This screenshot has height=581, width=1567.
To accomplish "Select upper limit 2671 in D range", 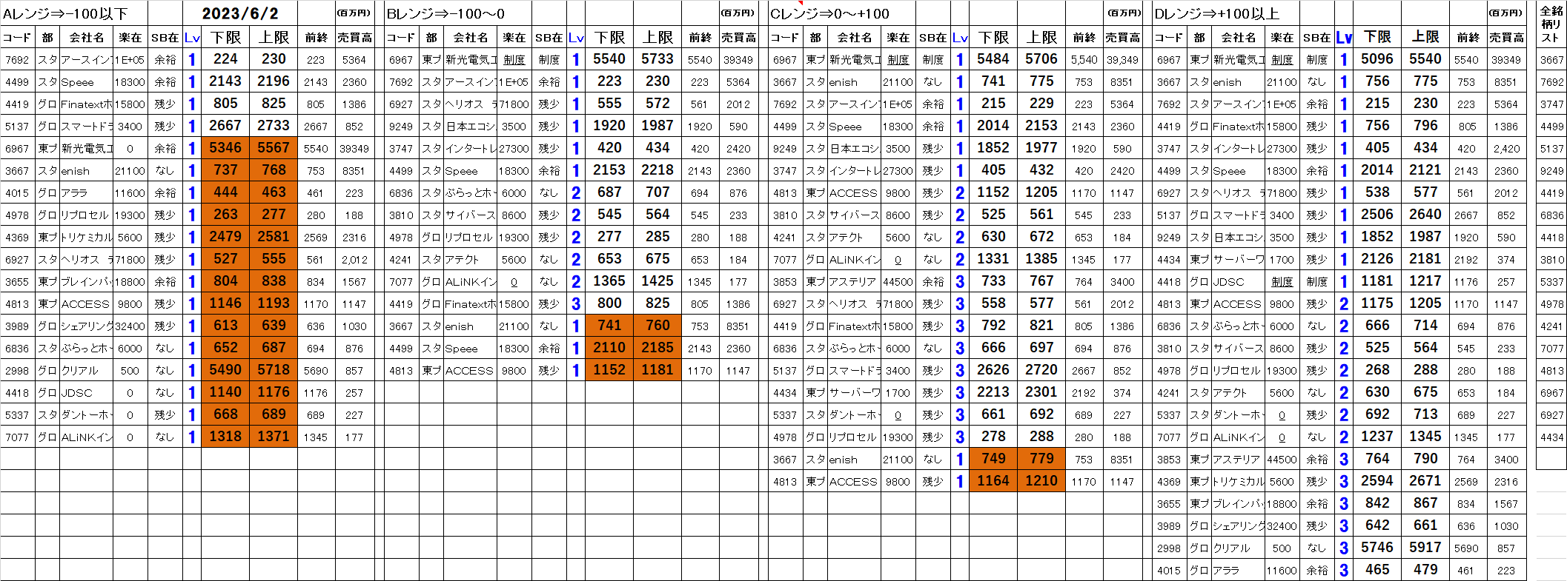I will [1425, 481].
